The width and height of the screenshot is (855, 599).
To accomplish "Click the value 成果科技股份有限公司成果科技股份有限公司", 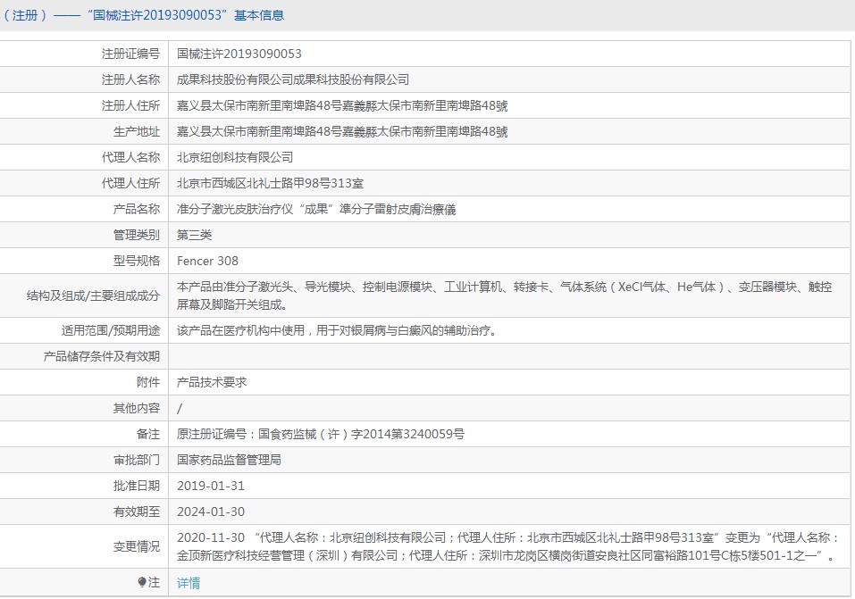I will (293, 79).
